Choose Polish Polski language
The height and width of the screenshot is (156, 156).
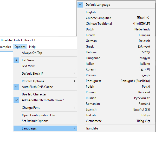116,87
